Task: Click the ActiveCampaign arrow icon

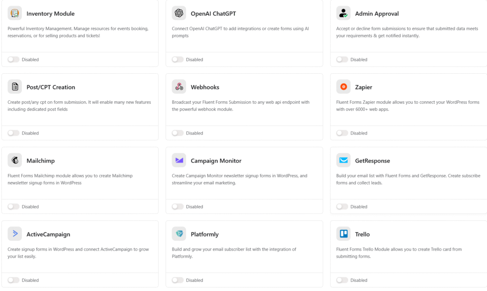Action: point(15,234)
